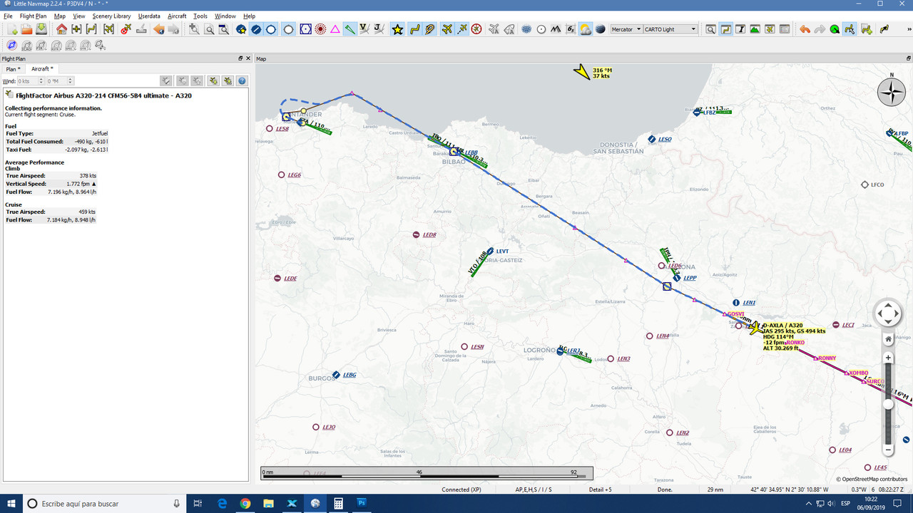Click the red dotted circle VOR icon
Viewport: 913px width, 513px height.
[320, 29]
